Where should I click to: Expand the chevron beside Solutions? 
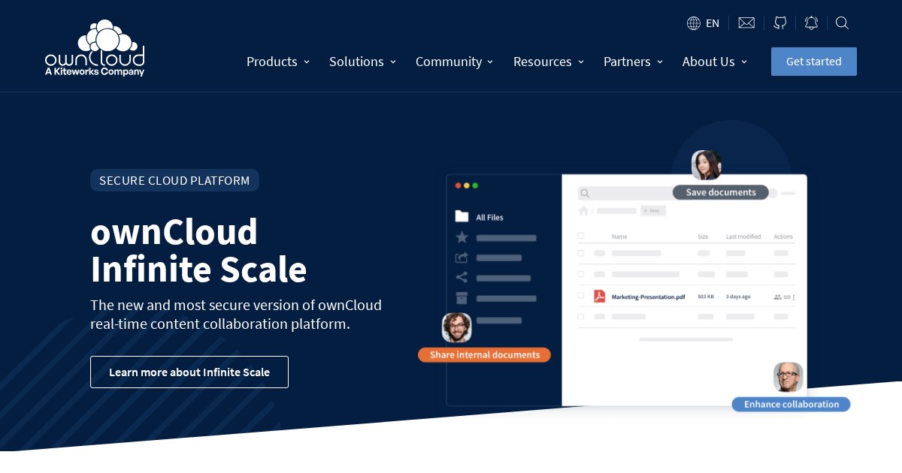point(392,62)
